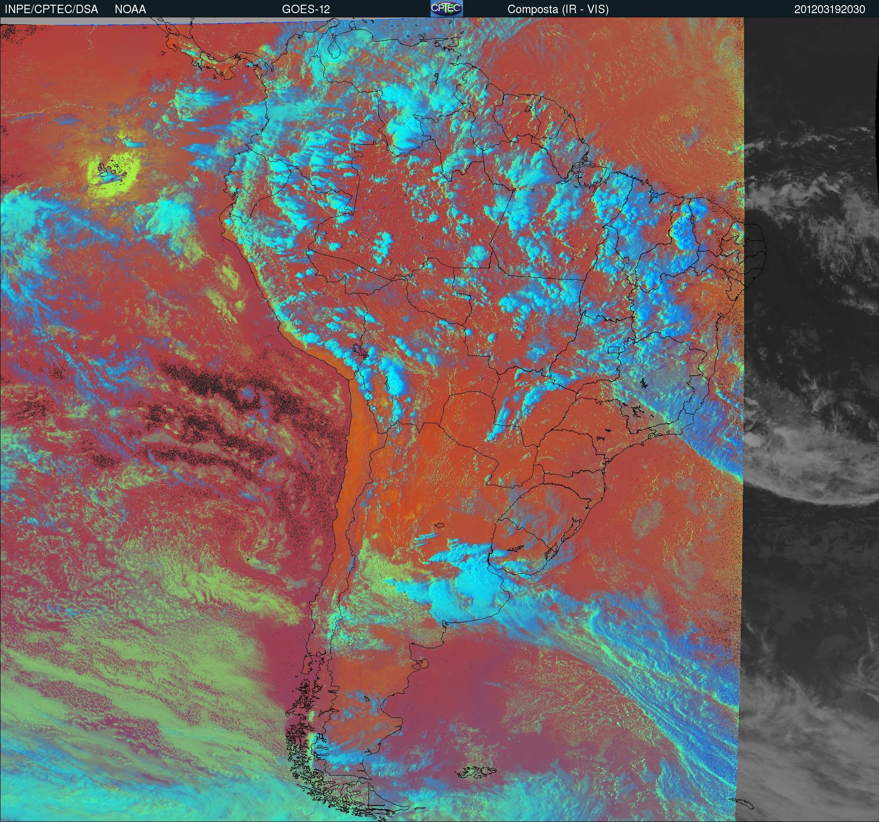
Task: Click the 201203192030 timestamp
Action: pyautogui.click(x=830, y=9)
